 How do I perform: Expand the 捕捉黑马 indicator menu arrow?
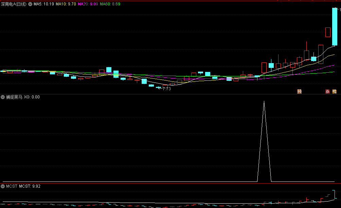coord(3,97)
